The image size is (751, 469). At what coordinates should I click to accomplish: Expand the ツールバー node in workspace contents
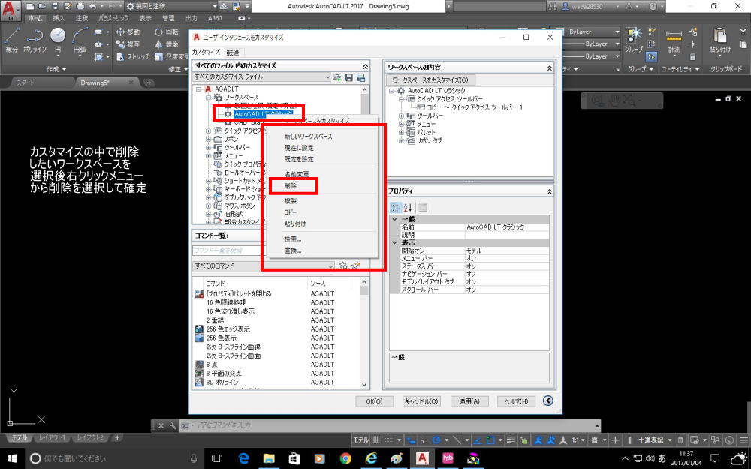coord(401,116)
